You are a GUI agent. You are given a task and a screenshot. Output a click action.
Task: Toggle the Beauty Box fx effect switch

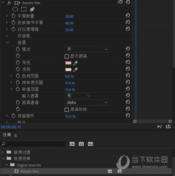tap(9, 3)
